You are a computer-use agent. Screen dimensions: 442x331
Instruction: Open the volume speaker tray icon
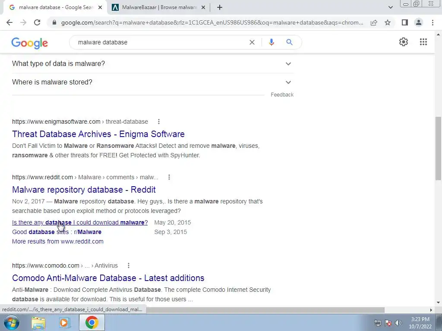(x=398, y=323)
